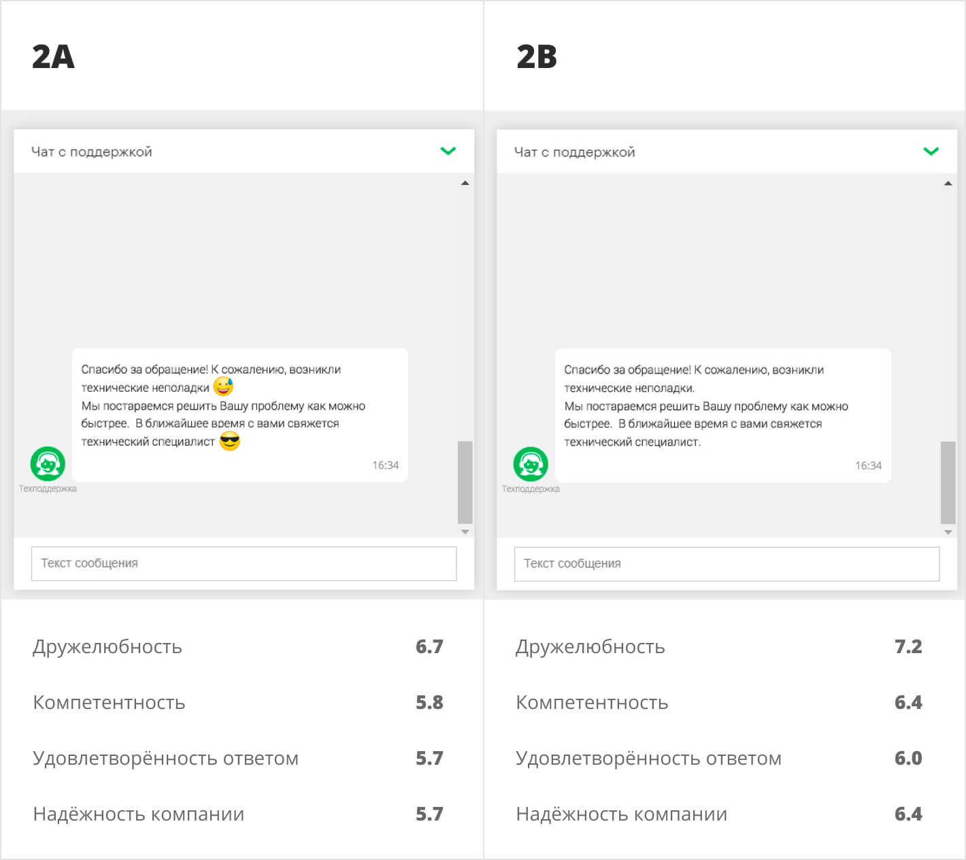
Task: Click the scroll down arrow in chat 2B
Action: click(948, 532)
